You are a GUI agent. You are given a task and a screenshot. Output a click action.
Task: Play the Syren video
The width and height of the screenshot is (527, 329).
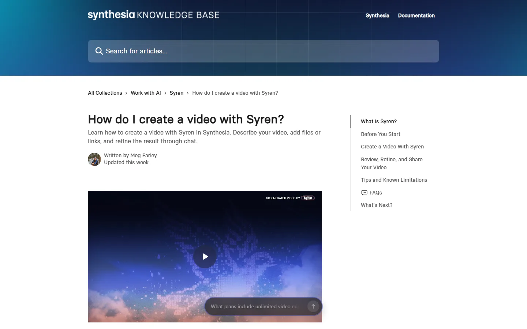(x=205, y=257)
